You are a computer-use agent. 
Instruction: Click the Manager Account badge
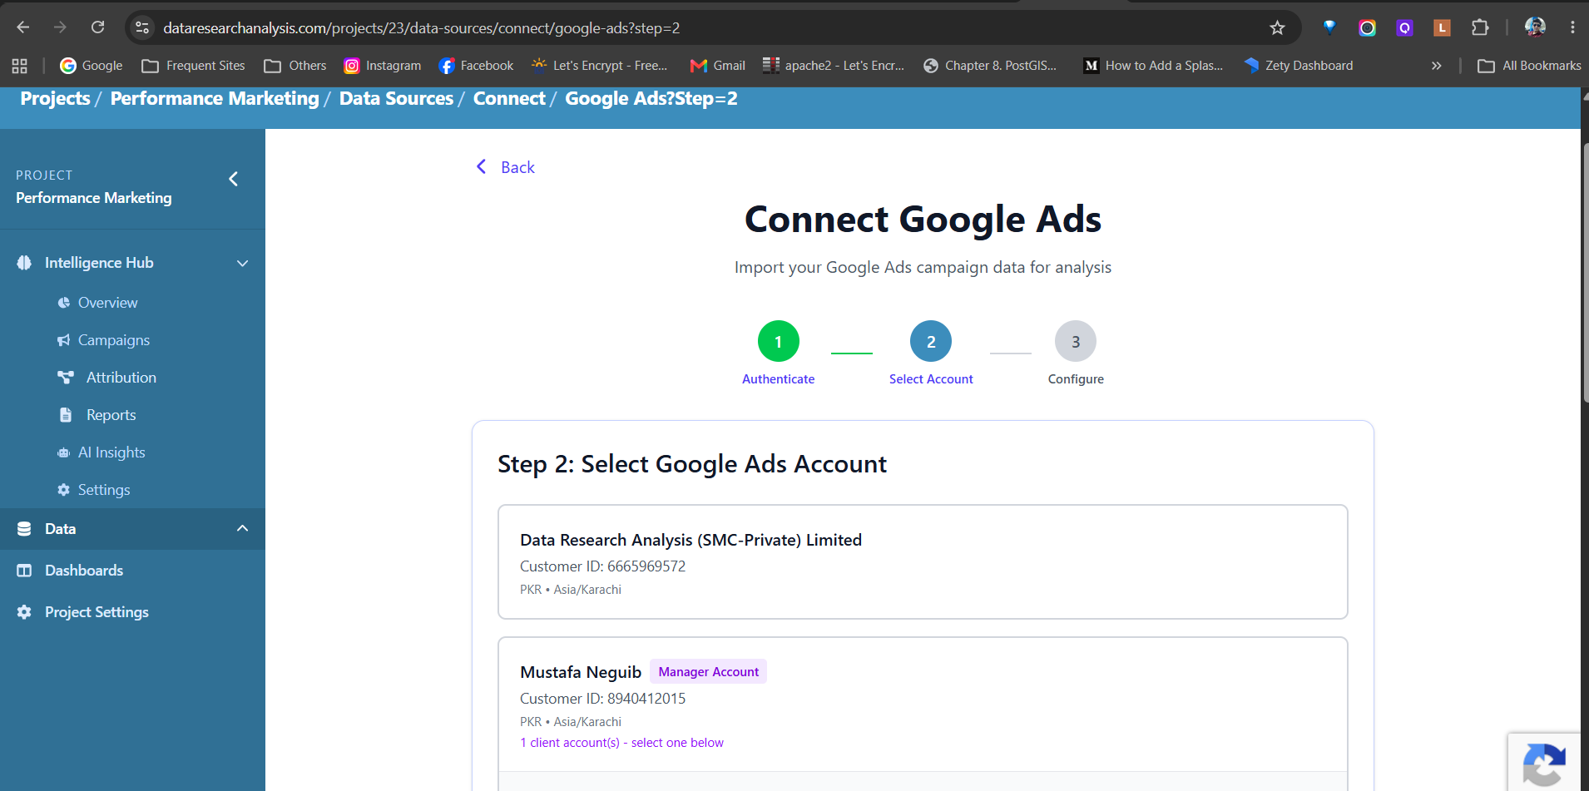point(709,672)
